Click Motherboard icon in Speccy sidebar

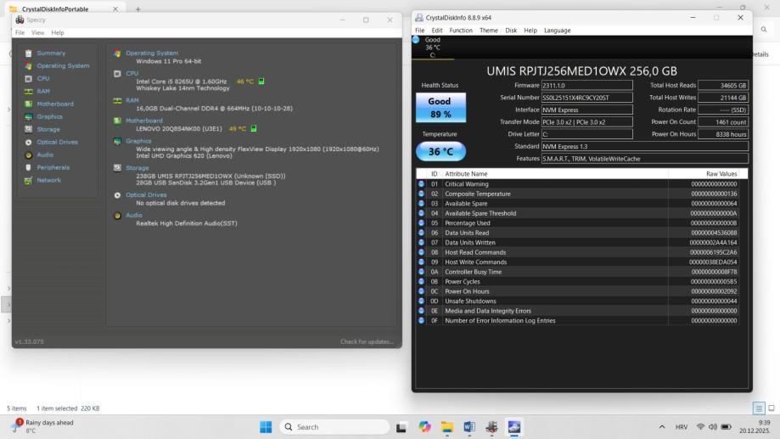tap(28, 104)
